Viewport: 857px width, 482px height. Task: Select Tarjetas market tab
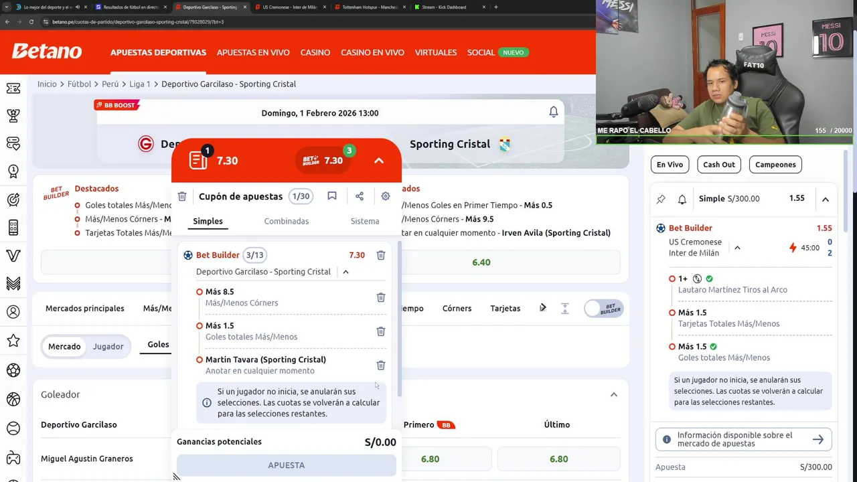click(505, 309)
